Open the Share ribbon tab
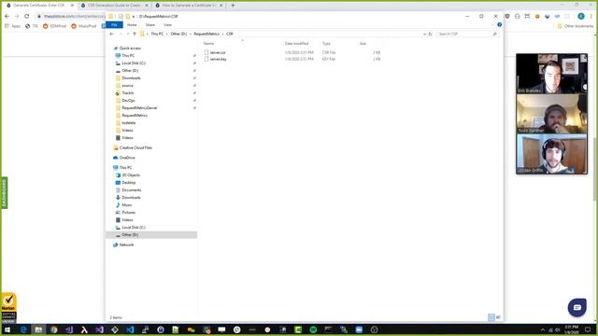The image size is (598, 336). [x=150, y=25]
